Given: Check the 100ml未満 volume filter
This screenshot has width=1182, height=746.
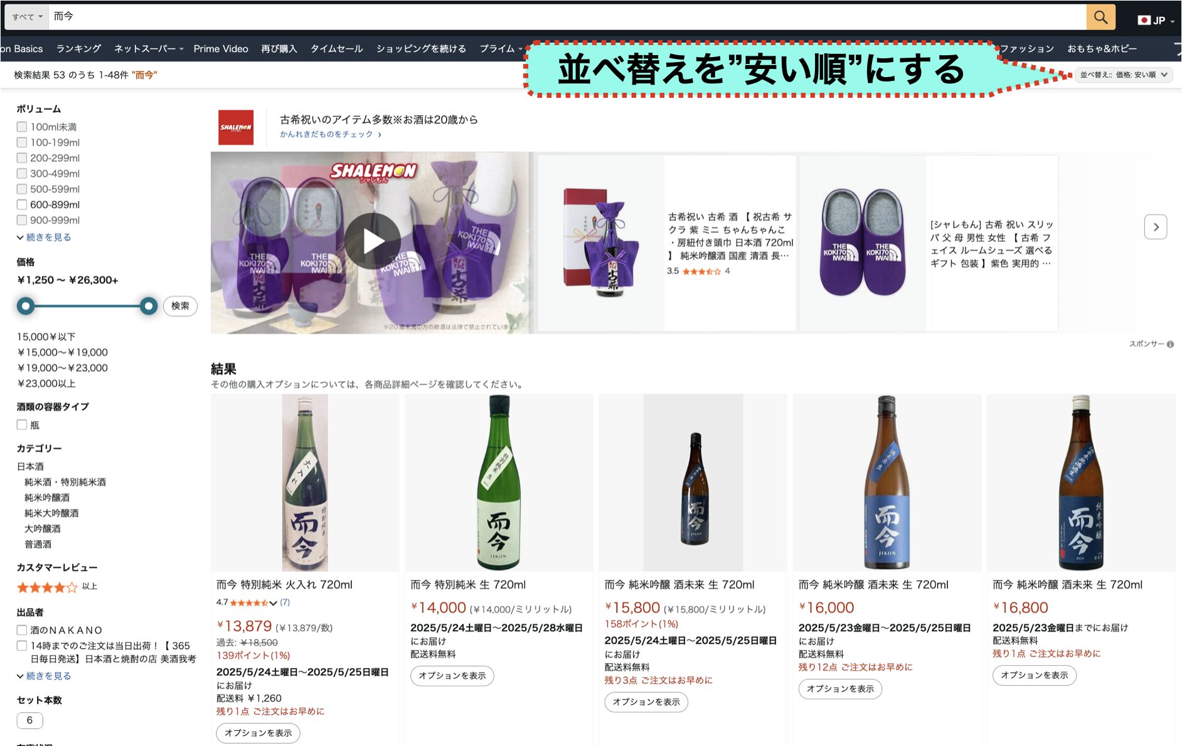Looking at the screenshot, I should 22,127.
